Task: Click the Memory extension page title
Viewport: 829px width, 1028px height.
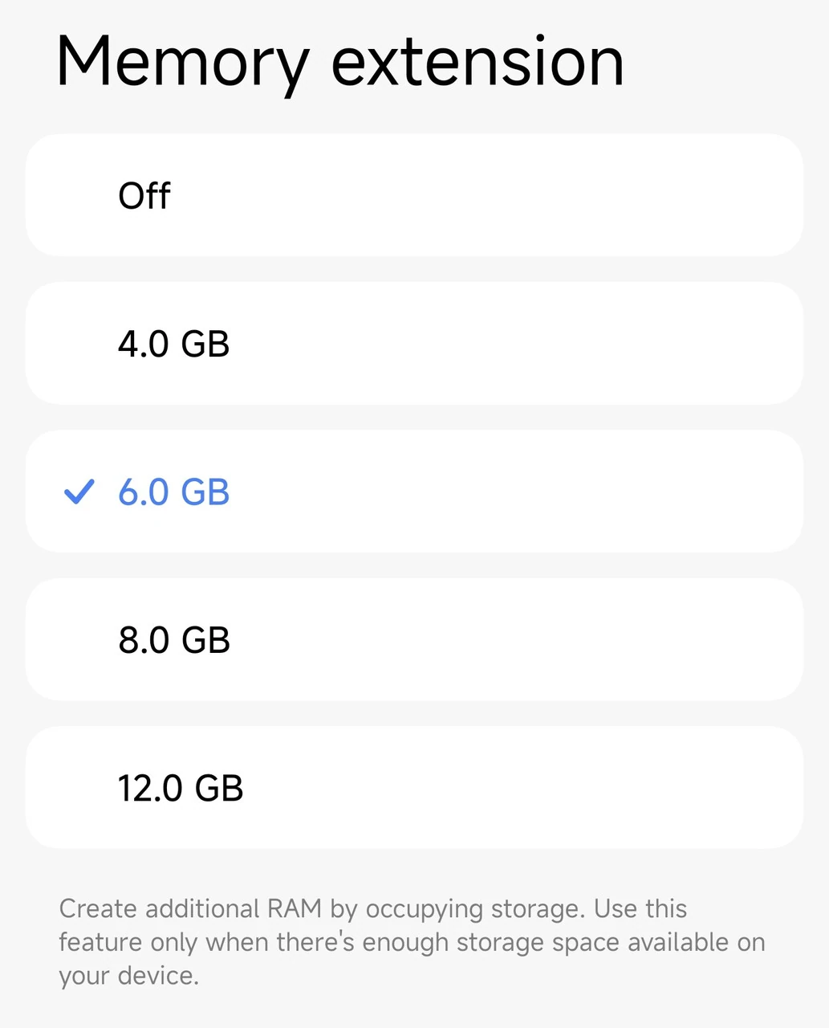Action: point(339,63)
